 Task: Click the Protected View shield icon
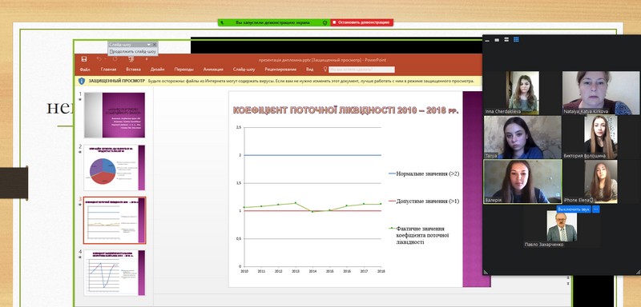pos(82,81)
